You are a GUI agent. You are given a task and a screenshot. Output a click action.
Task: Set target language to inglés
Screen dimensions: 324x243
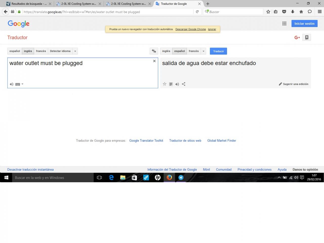tap(166, 51)
